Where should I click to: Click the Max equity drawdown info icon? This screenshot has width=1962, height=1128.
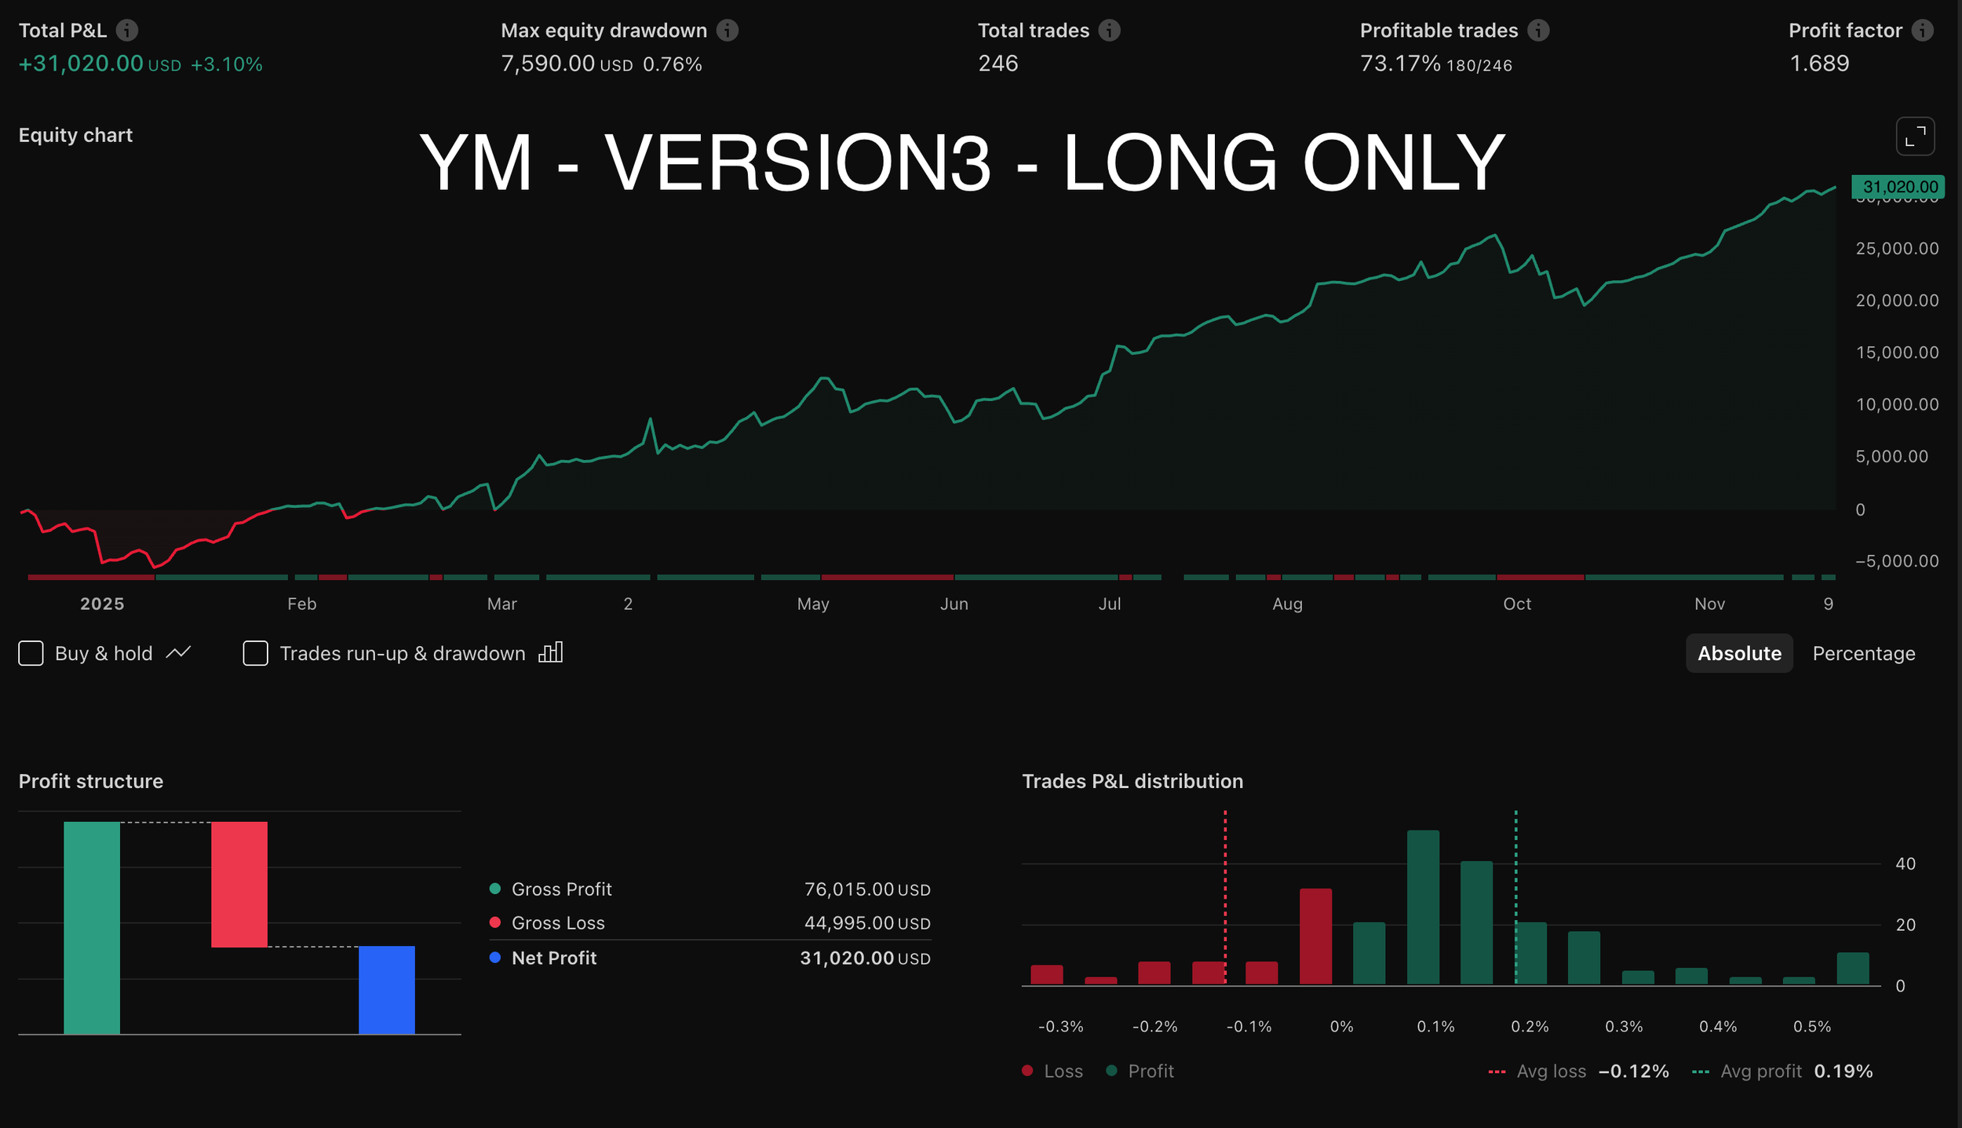coord(727,30)
